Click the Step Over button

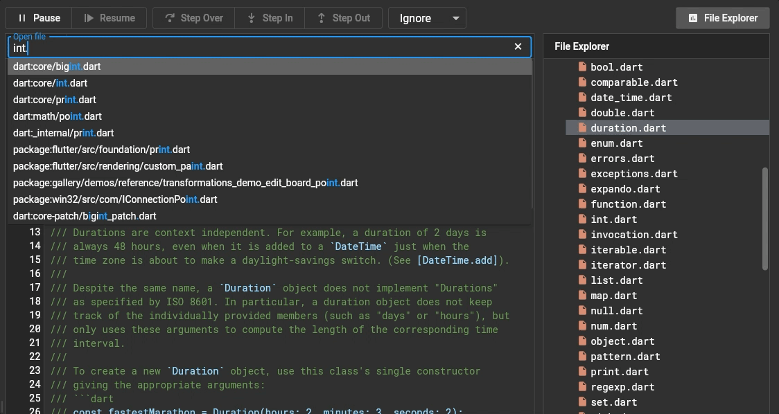click(194, 18)
